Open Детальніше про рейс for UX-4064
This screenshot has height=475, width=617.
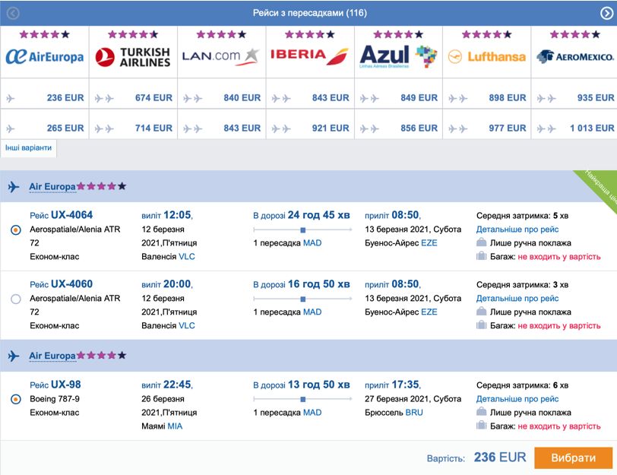pyautogui.click(x=517, y=230)
